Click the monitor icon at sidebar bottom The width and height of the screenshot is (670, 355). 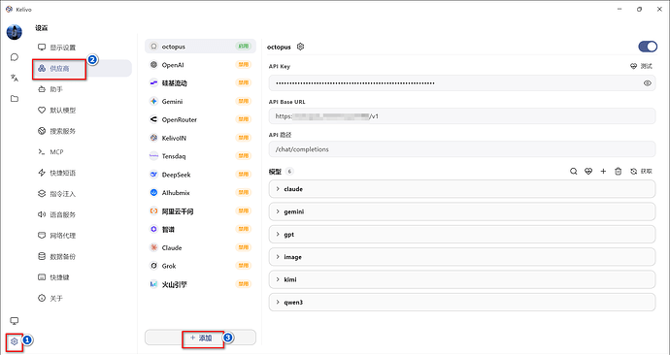click(15, 321)
